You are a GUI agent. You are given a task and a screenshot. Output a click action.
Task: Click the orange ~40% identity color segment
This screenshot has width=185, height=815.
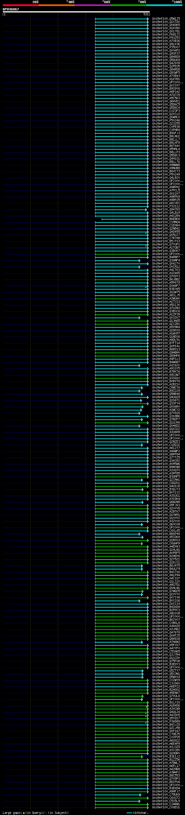click(x=57, y=5)
